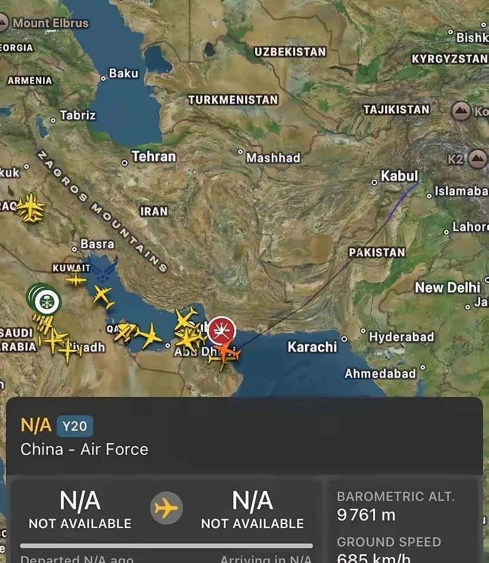Viewport: 489px width, 563px height.
Task: Click the flight progress bar
Action: 166,546
